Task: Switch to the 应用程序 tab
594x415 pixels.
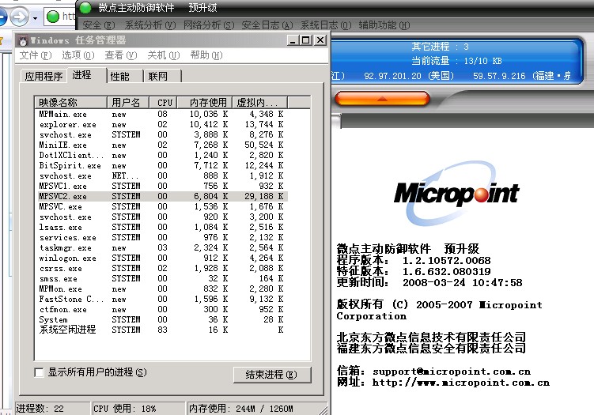Action: click(x=44, y=77)
